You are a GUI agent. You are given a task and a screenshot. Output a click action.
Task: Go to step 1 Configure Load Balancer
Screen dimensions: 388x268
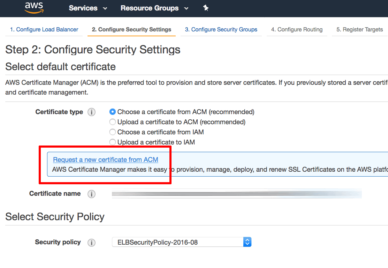click(44, 29)
